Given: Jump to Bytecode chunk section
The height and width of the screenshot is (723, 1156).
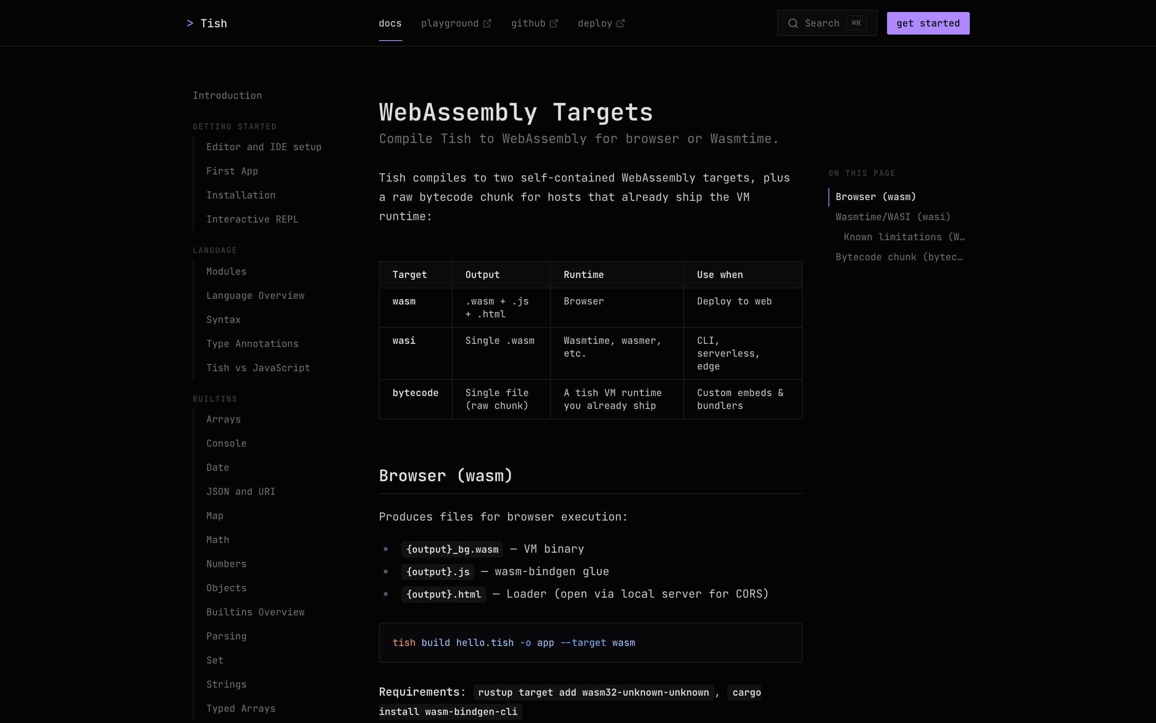Looking at the screenshot, I should [x=899, y=257].
